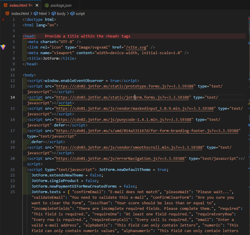The height and width of the screenshot is (235, 250).
Task: Open the jotform.forms.js script URL
Action: point(122,97)
